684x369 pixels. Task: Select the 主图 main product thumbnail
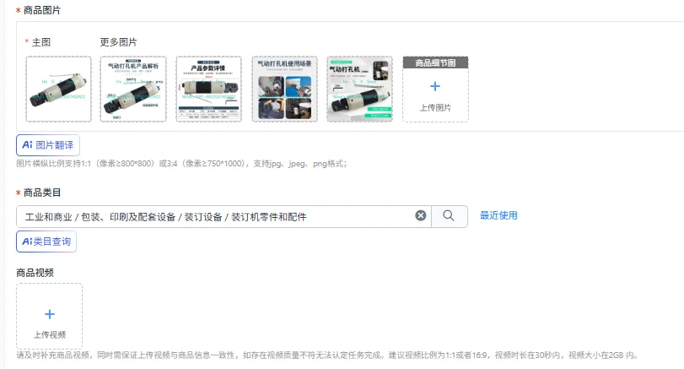pos(58,90)
